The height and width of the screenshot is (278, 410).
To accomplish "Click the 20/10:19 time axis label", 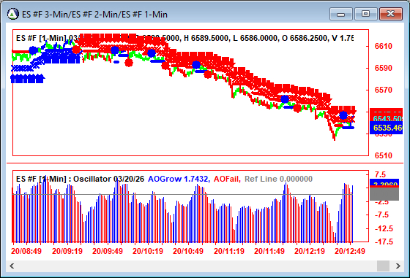I will tap(148, 251).
